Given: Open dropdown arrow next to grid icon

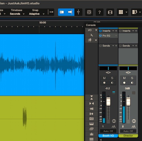Looking at the screenshot, I should [x=126, y=12].
